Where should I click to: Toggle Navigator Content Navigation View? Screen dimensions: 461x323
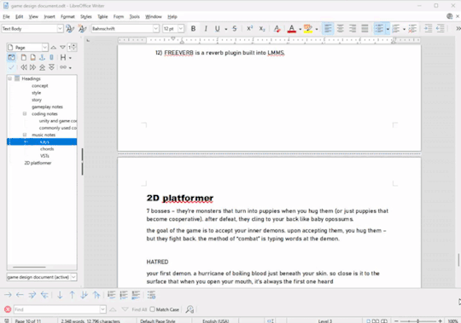tap(11, 57)
